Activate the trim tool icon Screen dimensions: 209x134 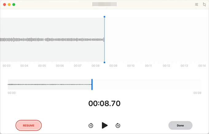204,5
